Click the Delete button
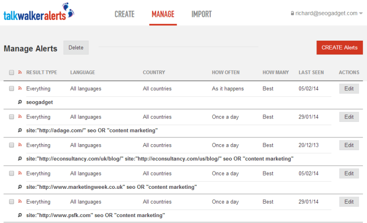 [x=76, y=48]
